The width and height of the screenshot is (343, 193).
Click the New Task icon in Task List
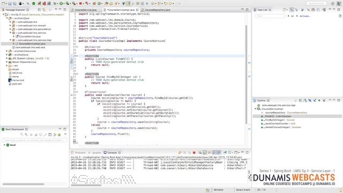point(284,10)
